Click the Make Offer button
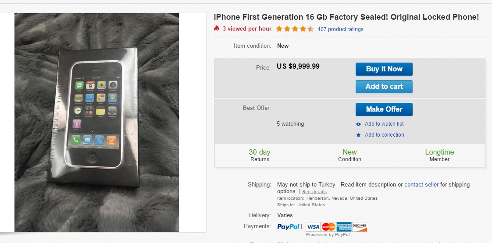This screenshot has width=492, height=243. [384, 109]
